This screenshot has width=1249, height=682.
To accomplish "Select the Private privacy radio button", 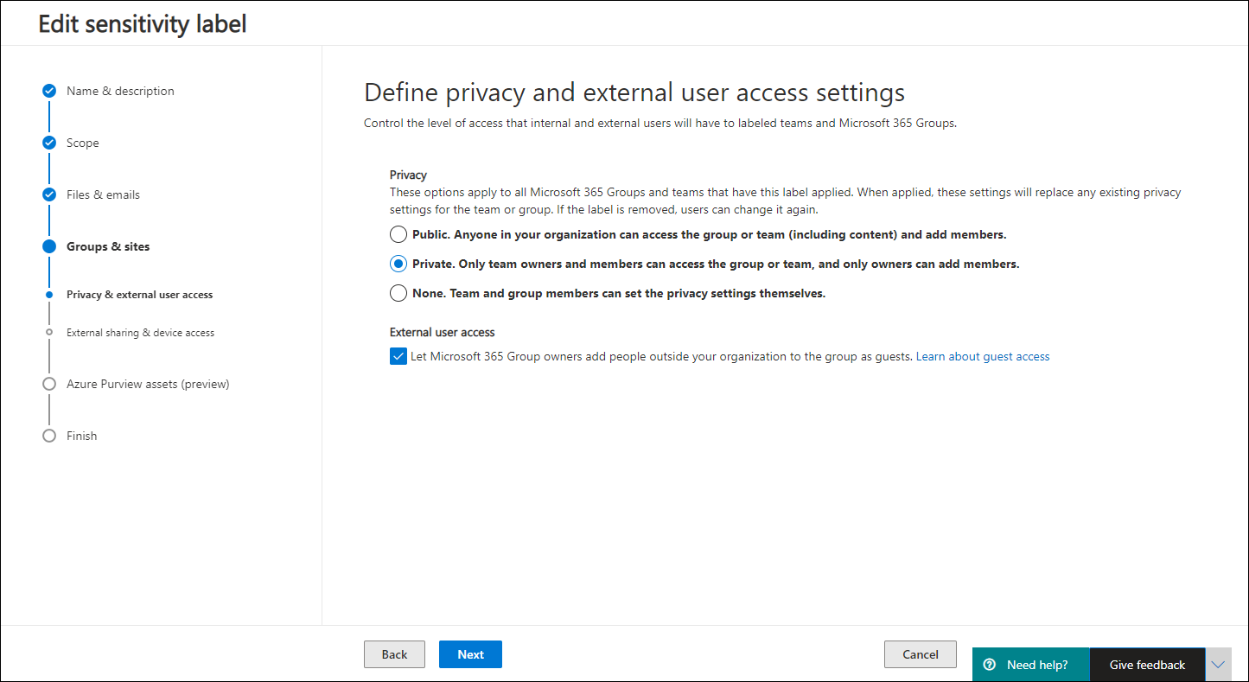I will (398, 264).
